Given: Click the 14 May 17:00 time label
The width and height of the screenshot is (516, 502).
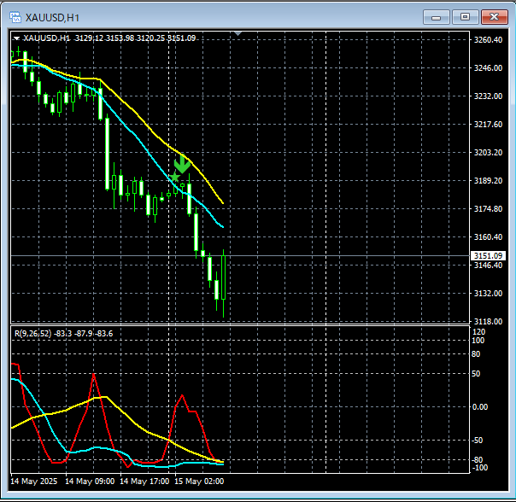Looking at the screenshot, I should click(x=144, y=482).
